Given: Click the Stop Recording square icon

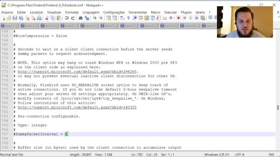Looking at the screenshot, I should point(185,18).
